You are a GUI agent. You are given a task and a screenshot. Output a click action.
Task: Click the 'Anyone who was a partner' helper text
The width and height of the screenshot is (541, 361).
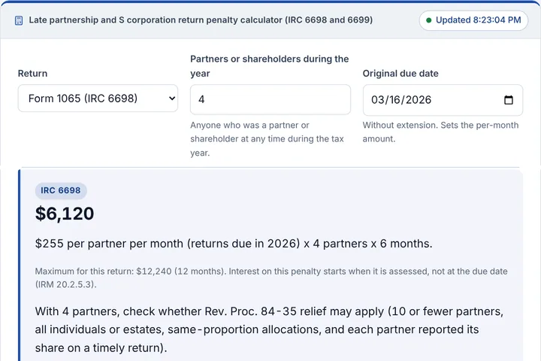[x=267, y=139]
